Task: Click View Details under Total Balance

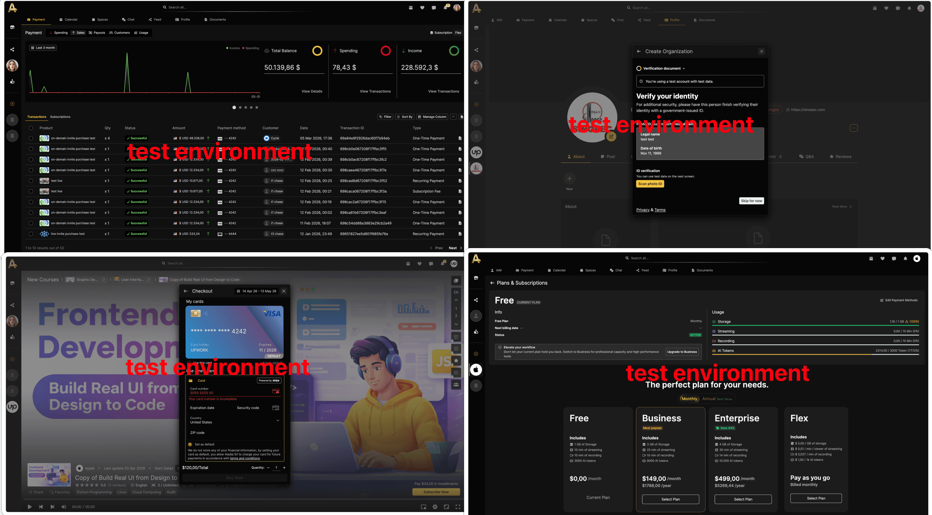Action: [312, 91]
